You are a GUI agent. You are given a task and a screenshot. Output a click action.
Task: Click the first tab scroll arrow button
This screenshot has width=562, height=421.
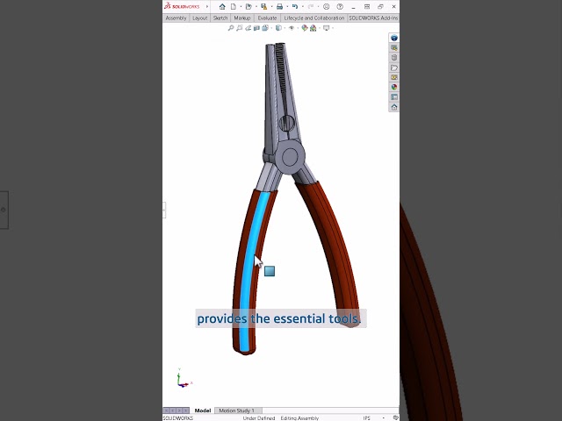(166, 410)
